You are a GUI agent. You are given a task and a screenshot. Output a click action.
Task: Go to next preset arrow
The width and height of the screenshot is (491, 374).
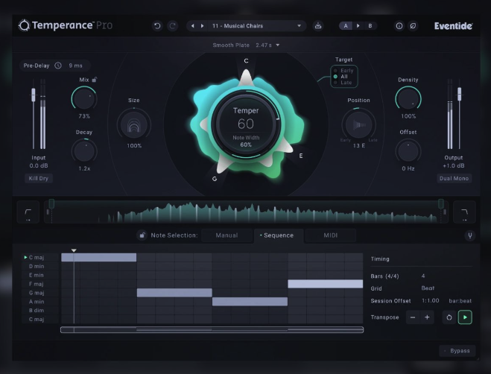click(203, 26)
